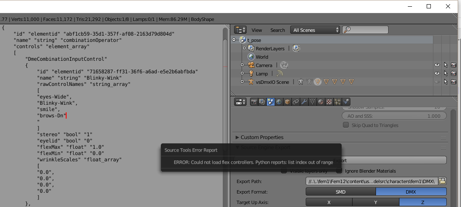The image size is (461, 207).
Task: Click the black armature data icon in vsDmxIO row
Action: pos(301,82)
